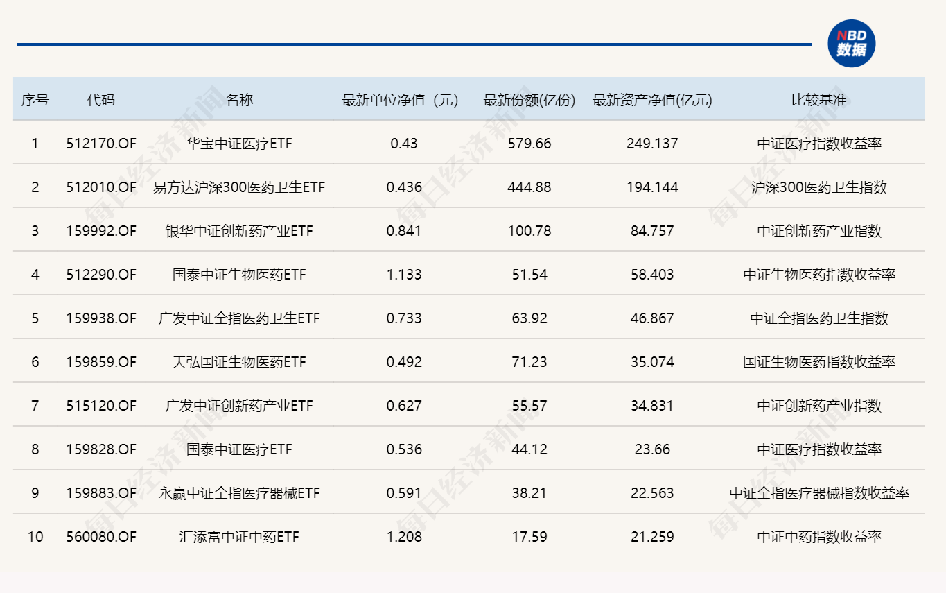Viewport: 946px width, 593px height.
Task: Click asset value 84.757
Action: (652, 231)
